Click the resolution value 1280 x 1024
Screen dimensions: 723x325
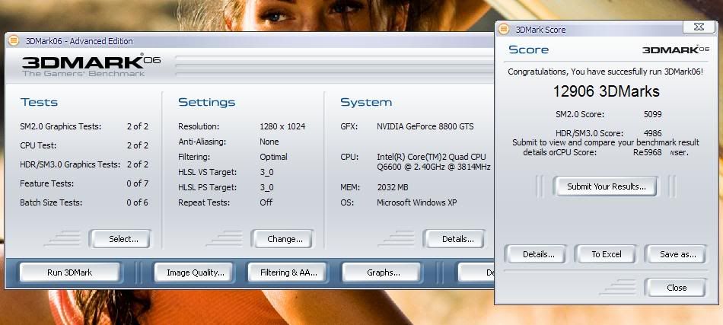[282, 126]
